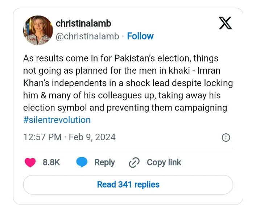Click the 12:57 PM time link

coord(42,137)
